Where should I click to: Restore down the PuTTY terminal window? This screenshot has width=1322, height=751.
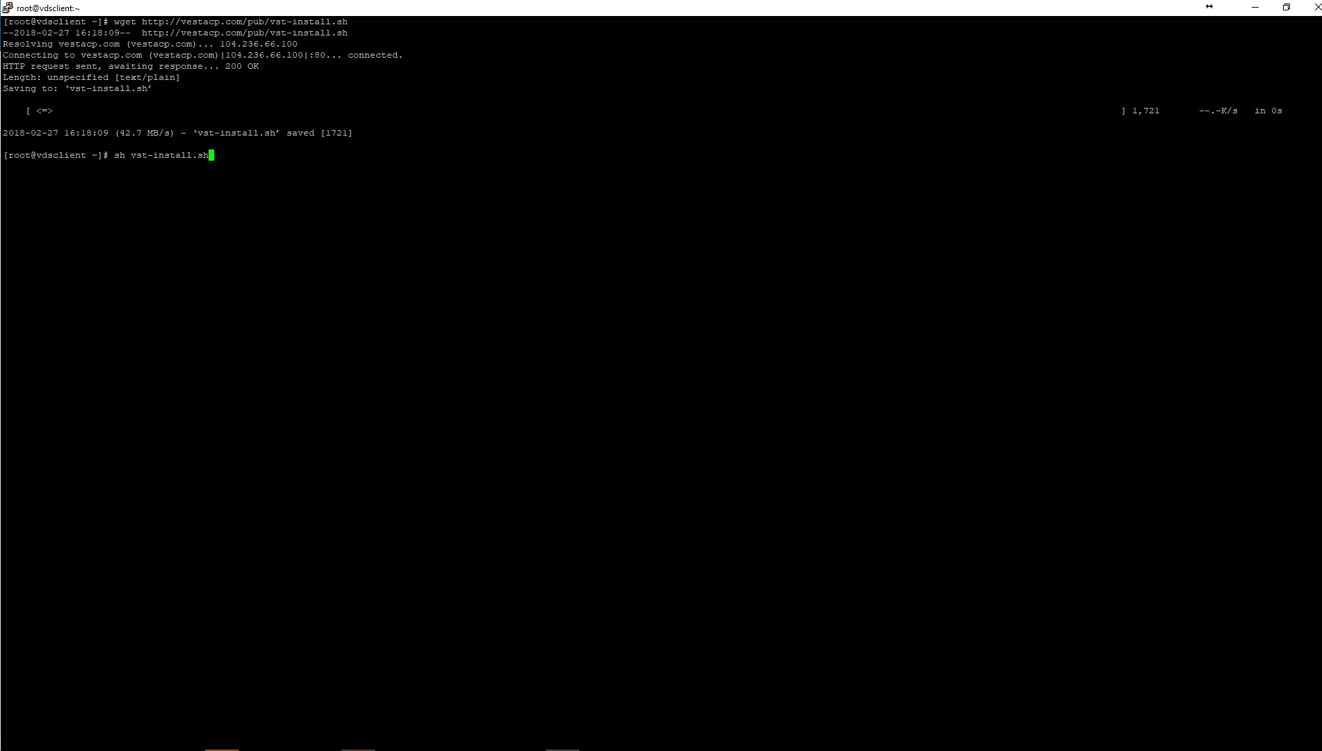pos(1287,8)
